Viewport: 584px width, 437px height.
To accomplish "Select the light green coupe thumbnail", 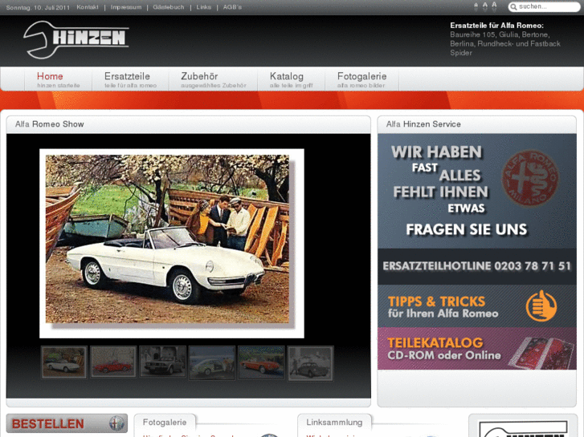I will pos(211,362).
